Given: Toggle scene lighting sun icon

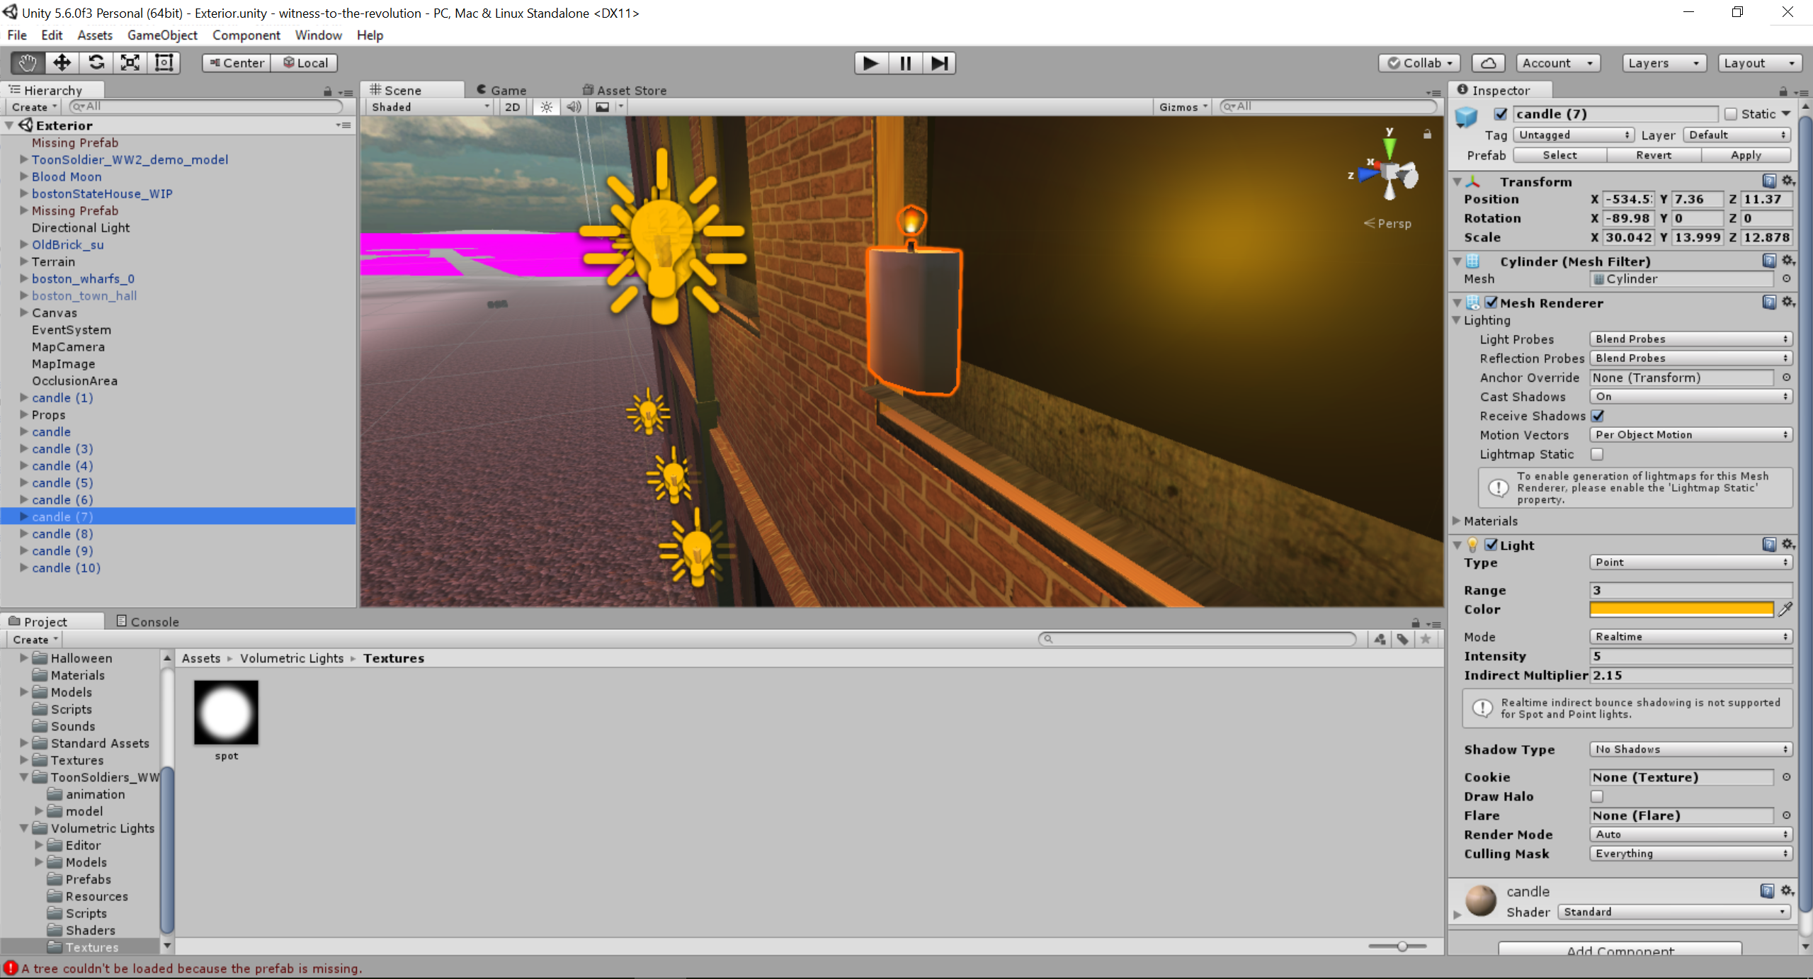Looking at the screenshot, I should 546,107.
